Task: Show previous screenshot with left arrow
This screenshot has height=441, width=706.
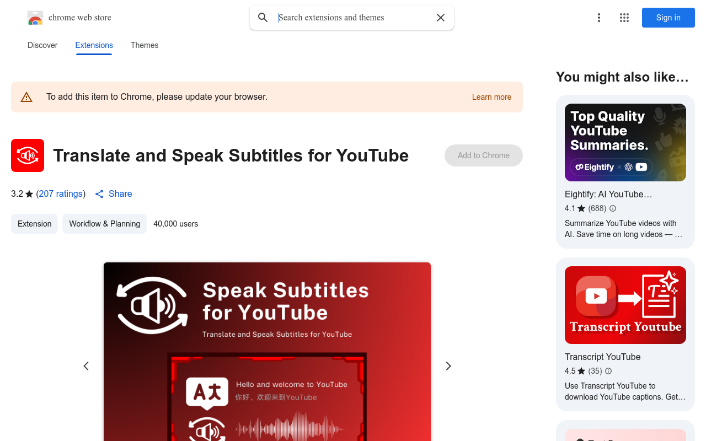Action: click(x=86, y=366)
